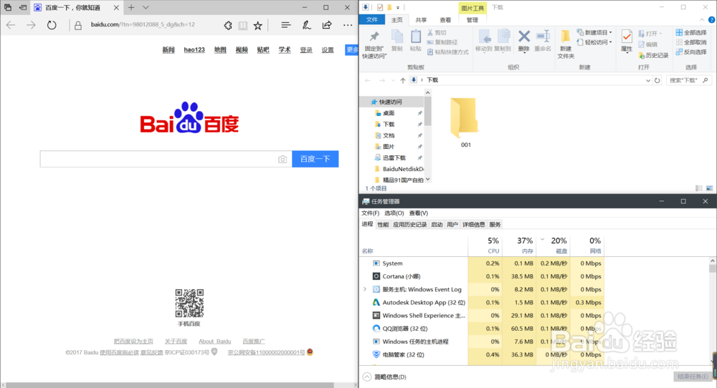Select the Cortana process row
The image size is (717, 388).
pyautogui.click(x=482, y=276)
